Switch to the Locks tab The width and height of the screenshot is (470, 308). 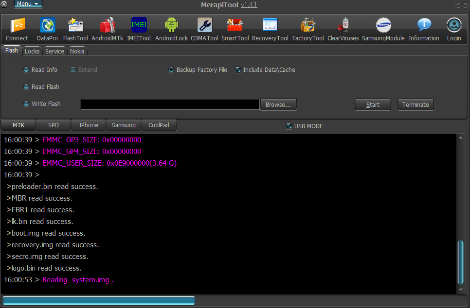click(x=32, y=51)
